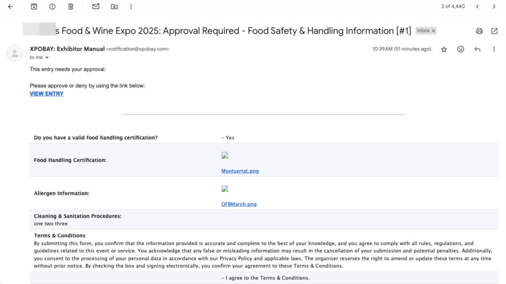506x284 pixels.
Task: Open email in new window
Action: pyautogui.click(x=494, y=31)
